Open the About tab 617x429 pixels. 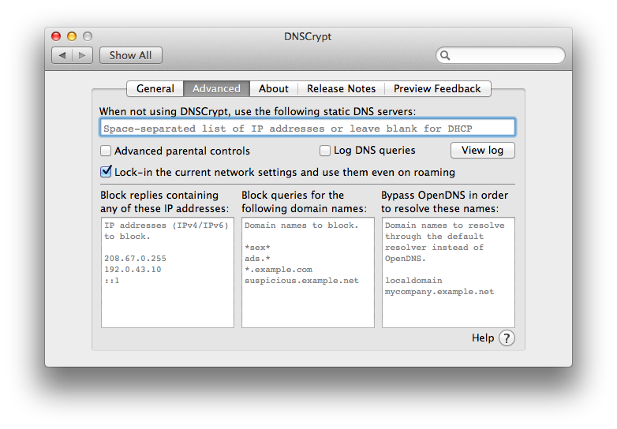274,89
